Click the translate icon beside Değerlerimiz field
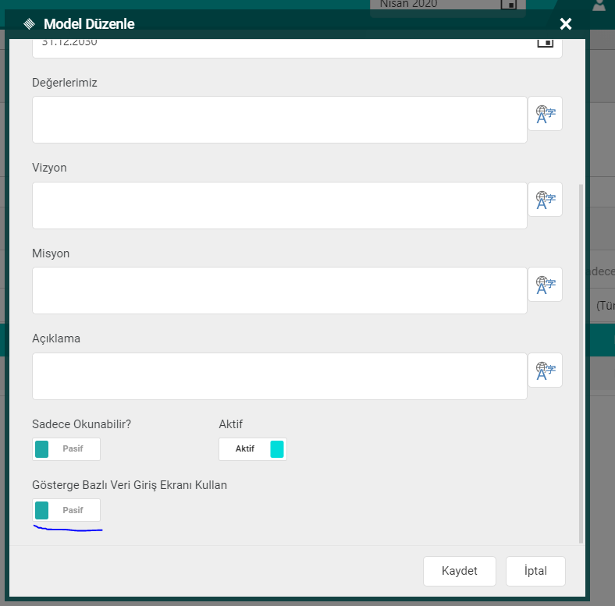The image size is (615, 606). coord(545,114)
